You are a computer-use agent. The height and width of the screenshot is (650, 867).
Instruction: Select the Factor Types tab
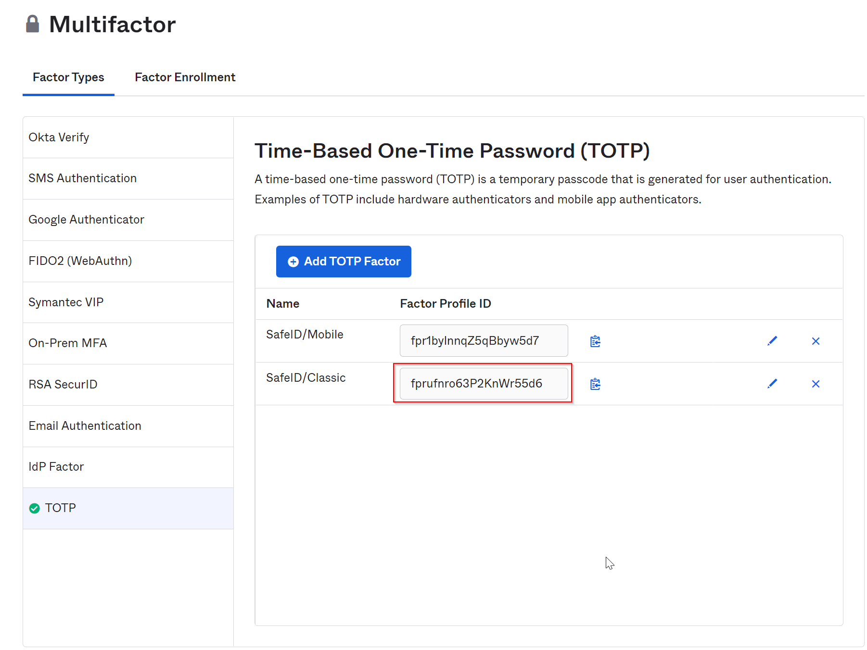click(68, 77)
